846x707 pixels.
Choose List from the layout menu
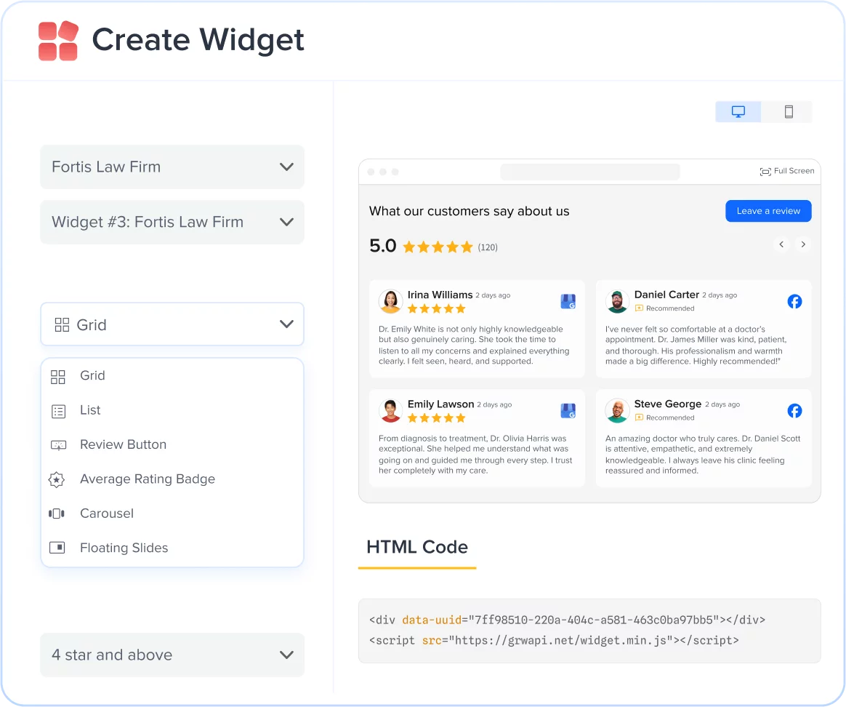pos(90,410)
